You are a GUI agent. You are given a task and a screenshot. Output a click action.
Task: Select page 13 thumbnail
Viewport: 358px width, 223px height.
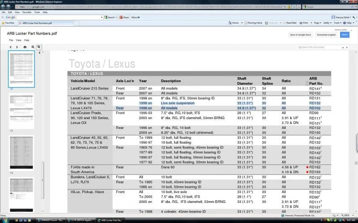21,111
